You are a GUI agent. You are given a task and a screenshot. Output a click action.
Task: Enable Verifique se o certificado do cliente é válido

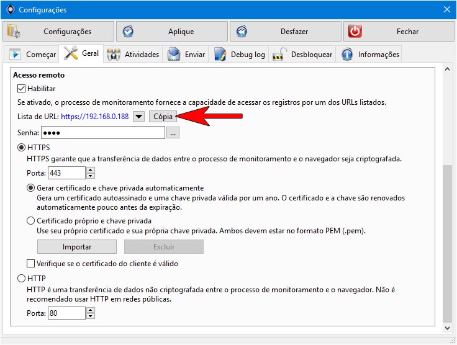pos(30,264)
